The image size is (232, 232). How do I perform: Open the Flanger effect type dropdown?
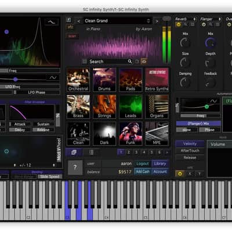[211, 19]
